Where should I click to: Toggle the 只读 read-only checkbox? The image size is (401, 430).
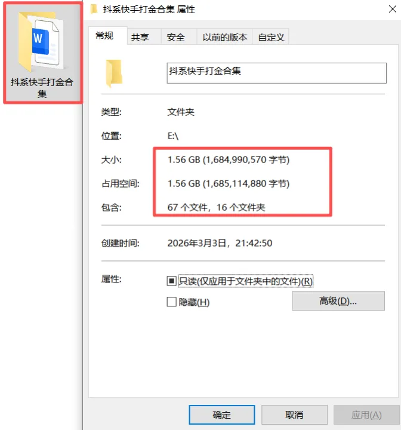coord(171,281)
